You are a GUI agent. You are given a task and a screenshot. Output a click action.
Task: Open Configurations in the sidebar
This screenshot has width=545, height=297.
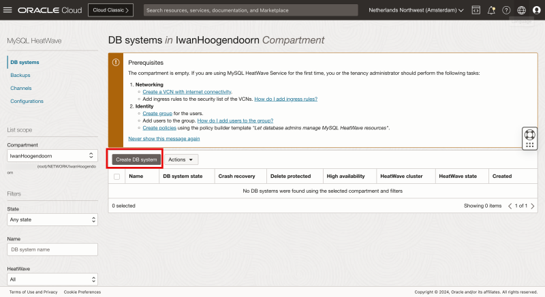pos(27,101)
